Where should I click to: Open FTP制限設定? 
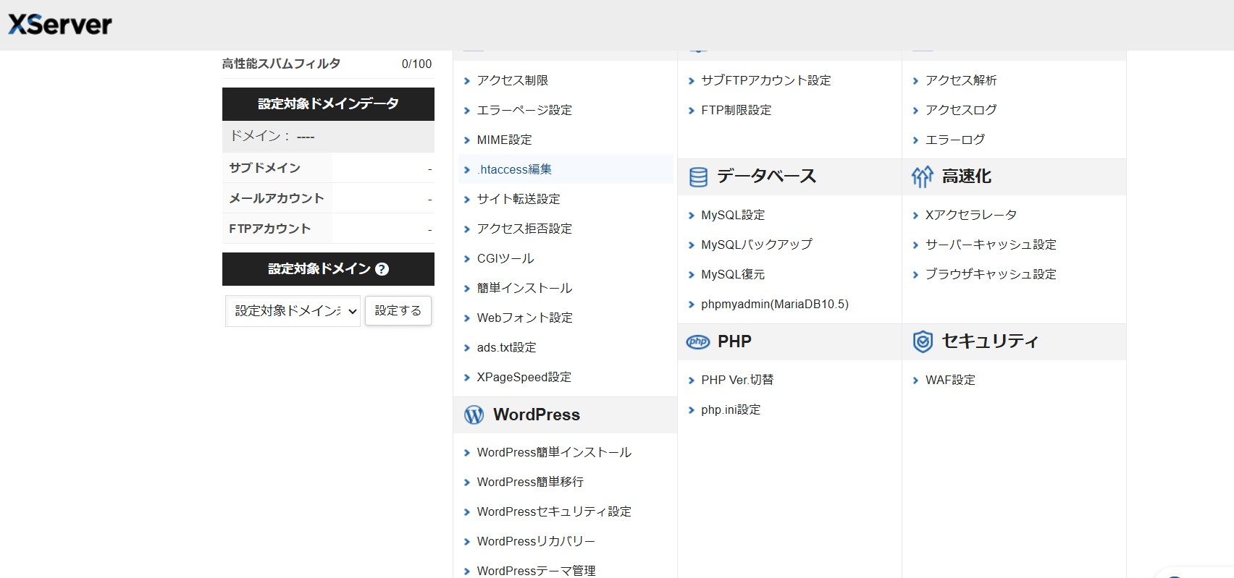tap(736, 110)
